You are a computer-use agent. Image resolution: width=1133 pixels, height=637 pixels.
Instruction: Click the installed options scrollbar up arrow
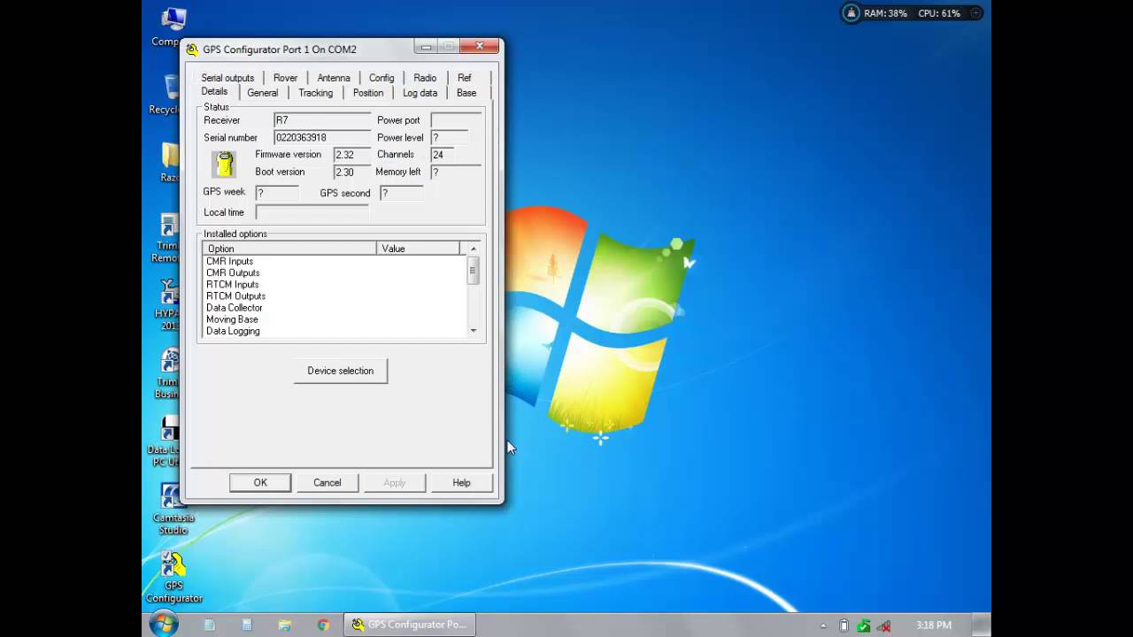click(x=474, y=249)
